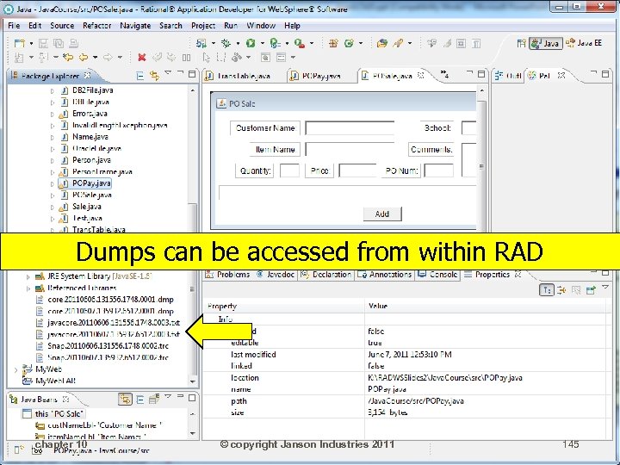Open the Window menu
620x465 pixels.
tap(261, 26)
